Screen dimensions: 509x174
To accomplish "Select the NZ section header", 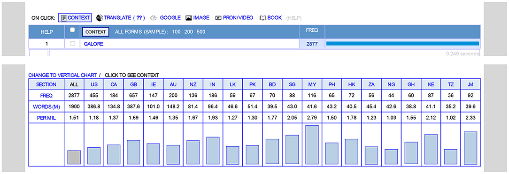I will point(193,84).
